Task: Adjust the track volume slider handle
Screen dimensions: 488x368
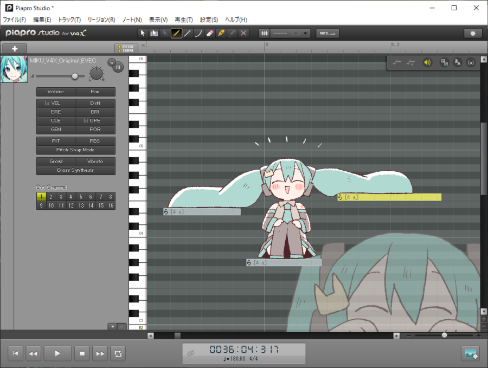Action: pos(75,76)
